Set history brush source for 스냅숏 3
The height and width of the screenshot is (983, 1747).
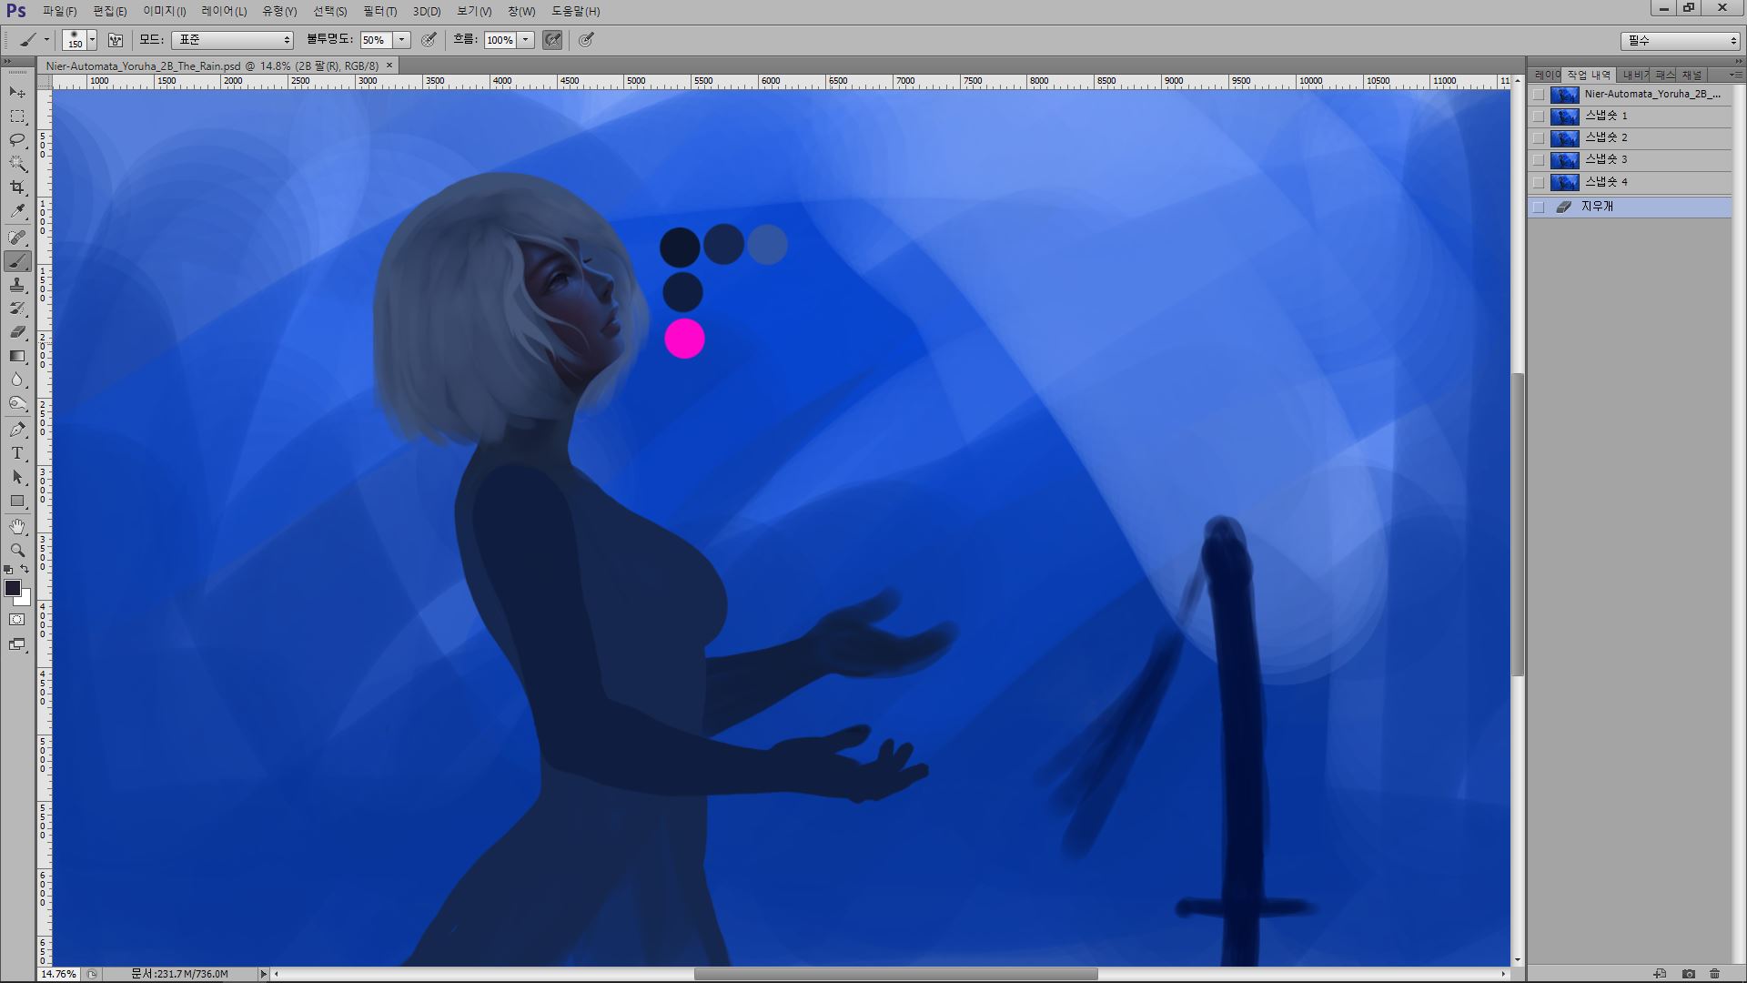coord(1539,159)
